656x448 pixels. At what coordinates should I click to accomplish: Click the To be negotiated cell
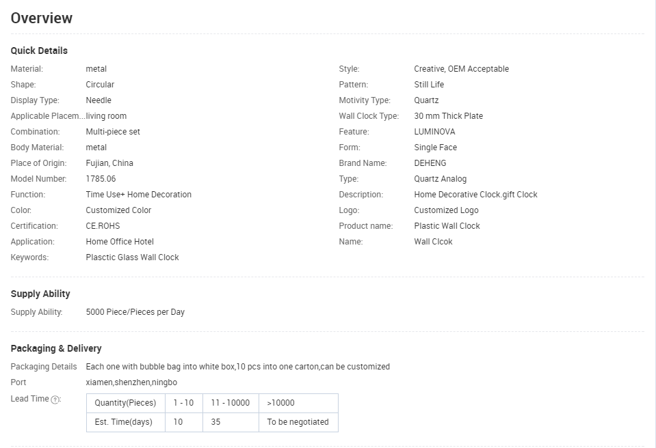pyautogui.click(x=298, y=422)
